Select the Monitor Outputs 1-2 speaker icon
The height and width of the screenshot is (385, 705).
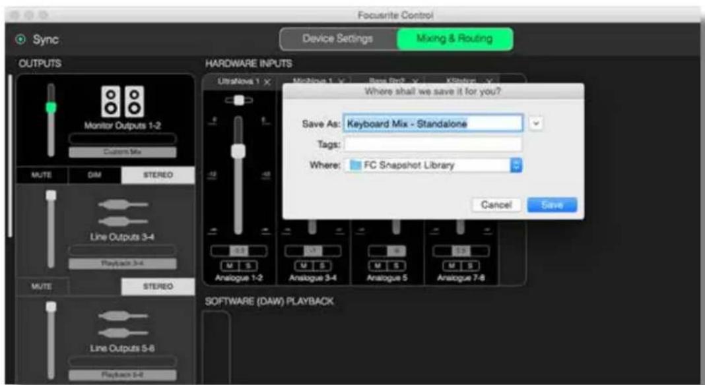(122, 102)
